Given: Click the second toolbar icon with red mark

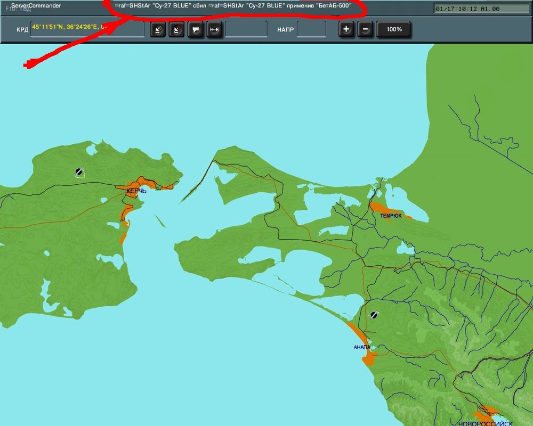Looking at the screenshot, I should click(176, 30).
